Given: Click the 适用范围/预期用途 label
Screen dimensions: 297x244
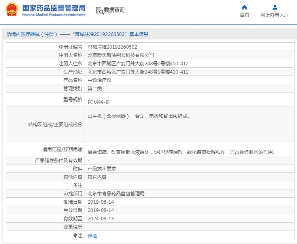Looking at the screenshot, I should [x=62, y=149].
